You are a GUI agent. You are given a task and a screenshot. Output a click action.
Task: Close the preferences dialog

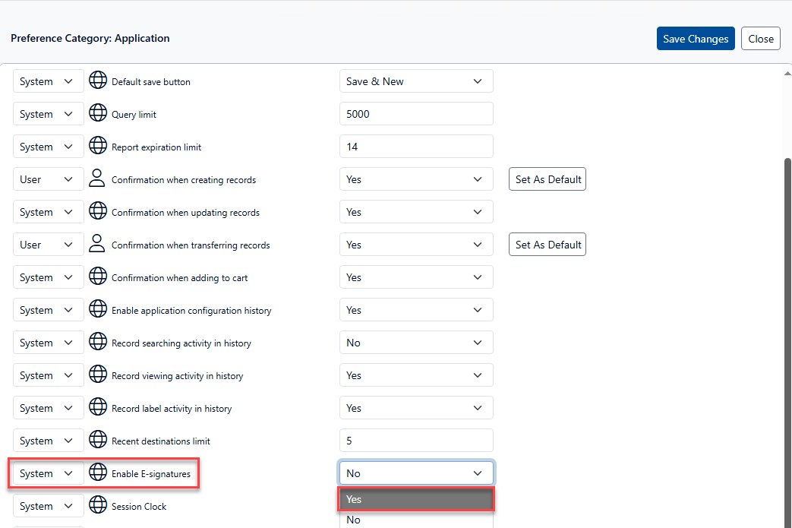coord(761,39)
